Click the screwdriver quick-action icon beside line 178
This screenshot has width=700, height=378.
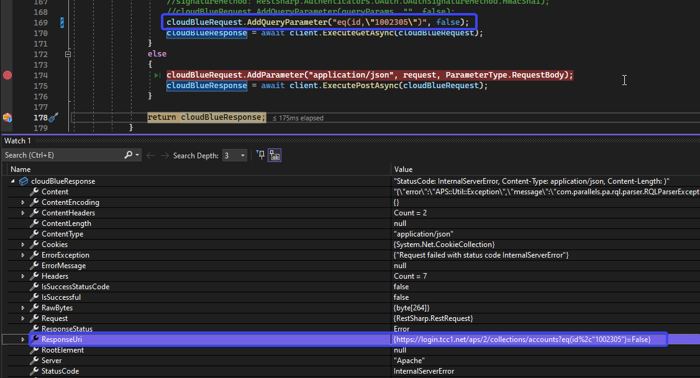[x=52, y=118]
